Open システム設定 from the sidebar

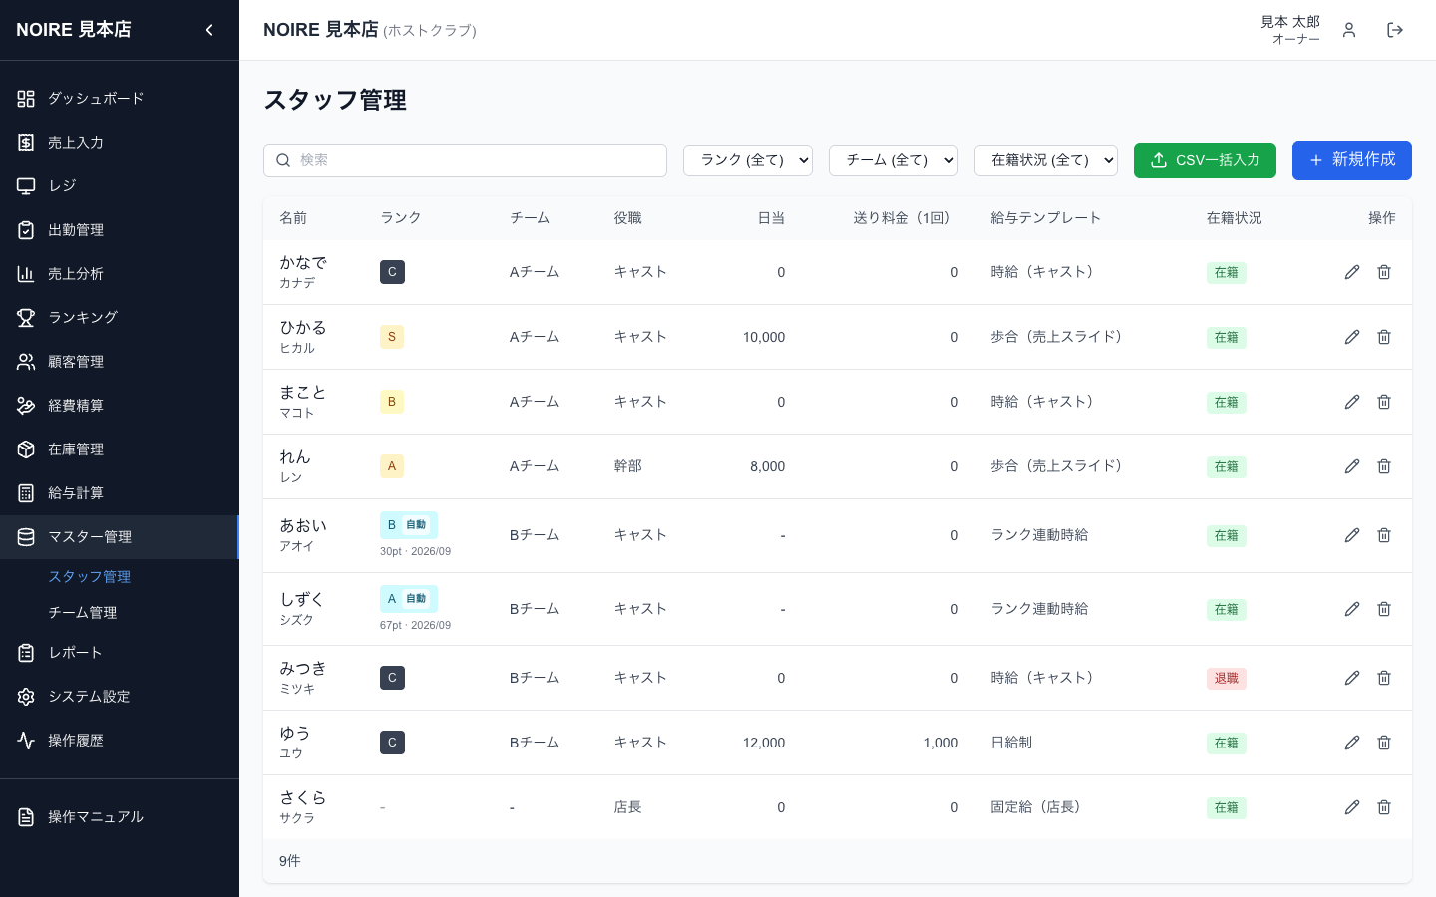pyautogui.click(x=120, y=697)
